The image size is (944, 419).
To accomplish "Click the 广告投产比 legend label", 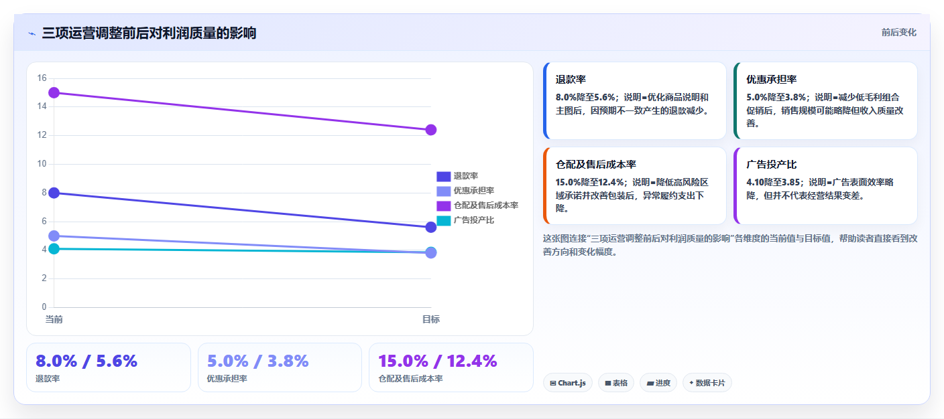I will point(473,220).
